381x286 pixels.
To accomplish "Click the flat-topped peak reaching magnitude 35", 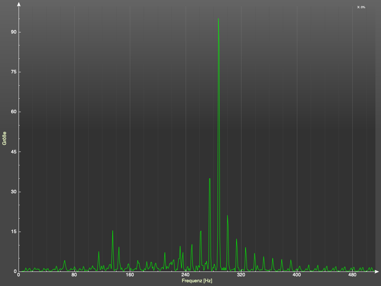I will point(210,179).
